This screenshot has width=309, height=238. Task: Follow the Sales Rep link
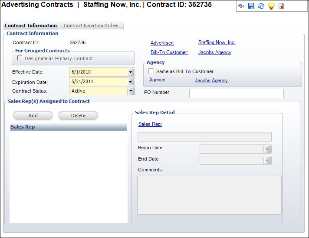150,124
